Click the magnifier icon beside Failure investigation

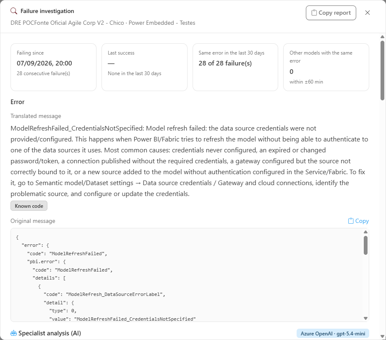tap(14, 11)
